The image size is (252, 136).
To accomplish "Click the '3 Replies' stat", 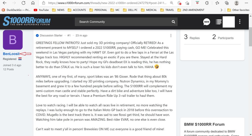I will (192, 37).
